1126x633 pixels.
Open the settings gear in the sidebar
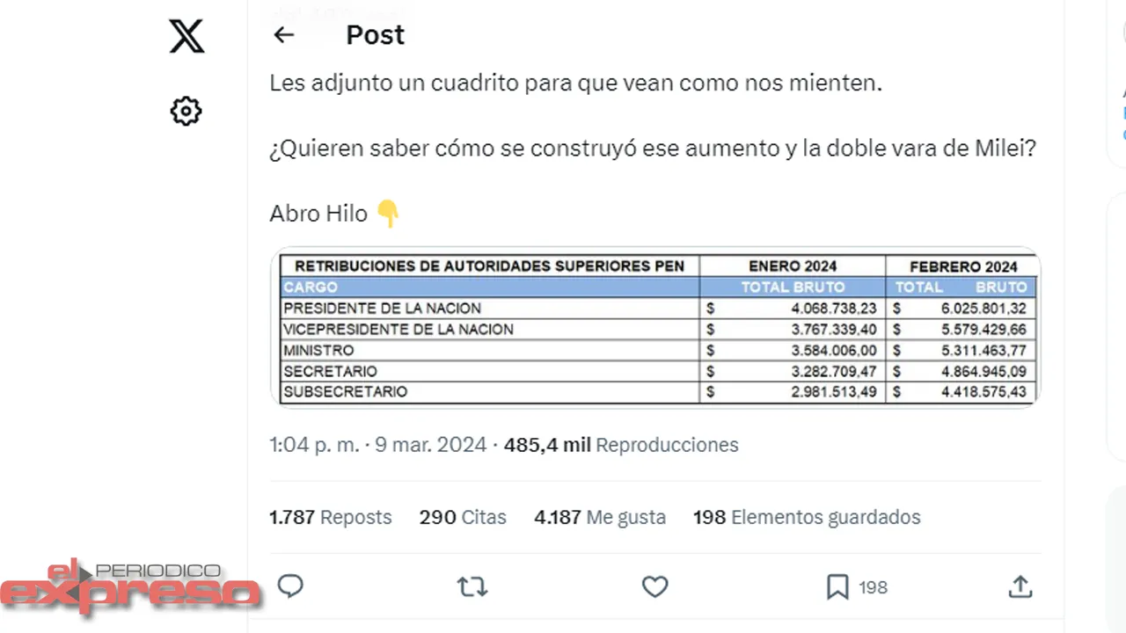click(x=186, y=111)
